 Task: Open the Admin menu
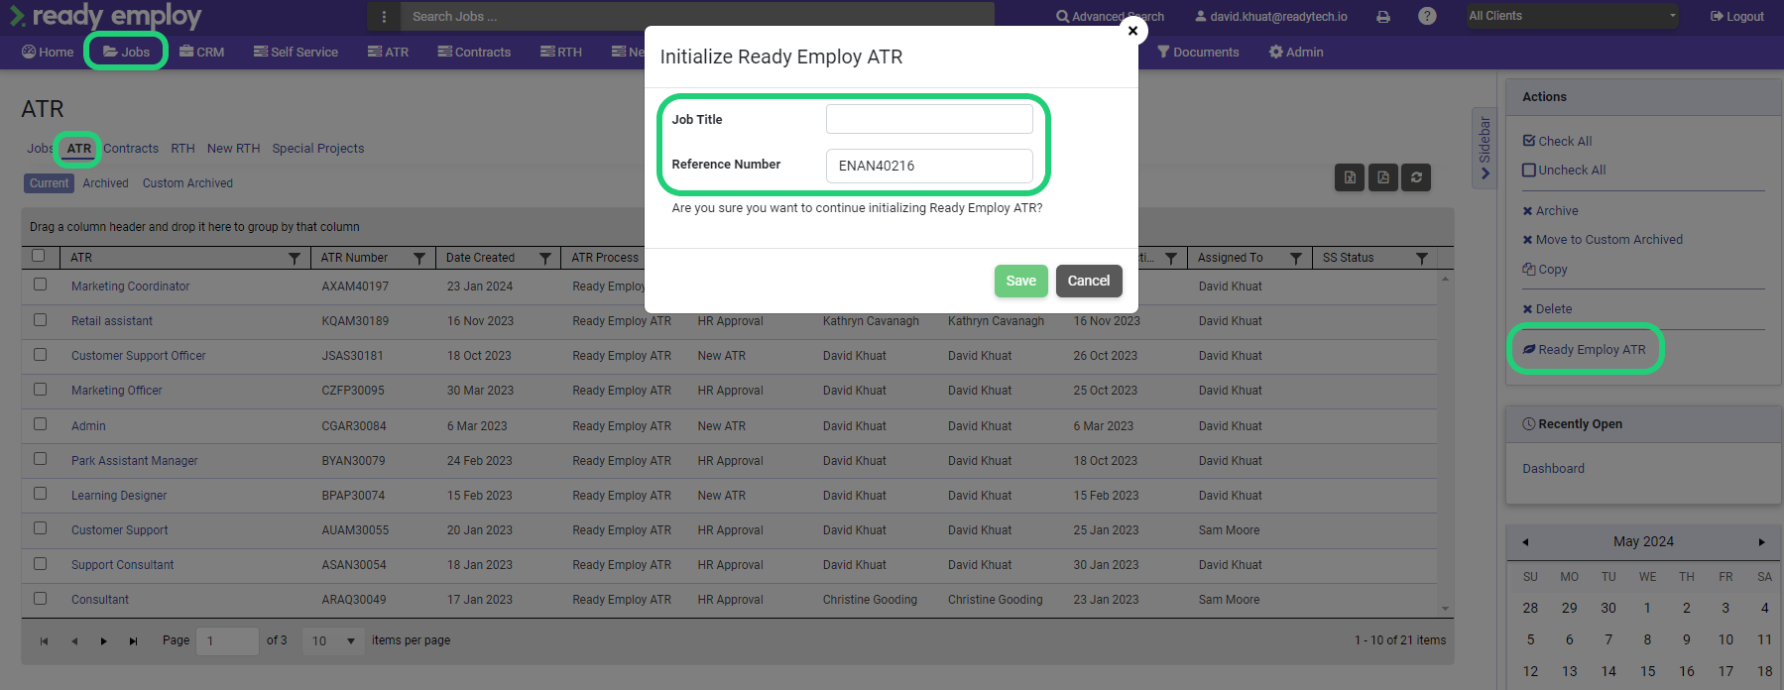(1296, 52)
